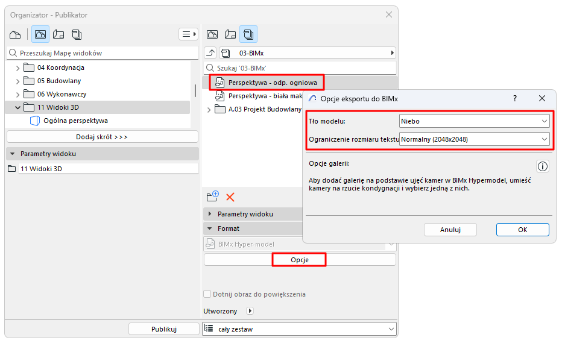Select the 11 Widoki 3D folder row
This screenshot has width=562, height=343.
pos(98,107)
